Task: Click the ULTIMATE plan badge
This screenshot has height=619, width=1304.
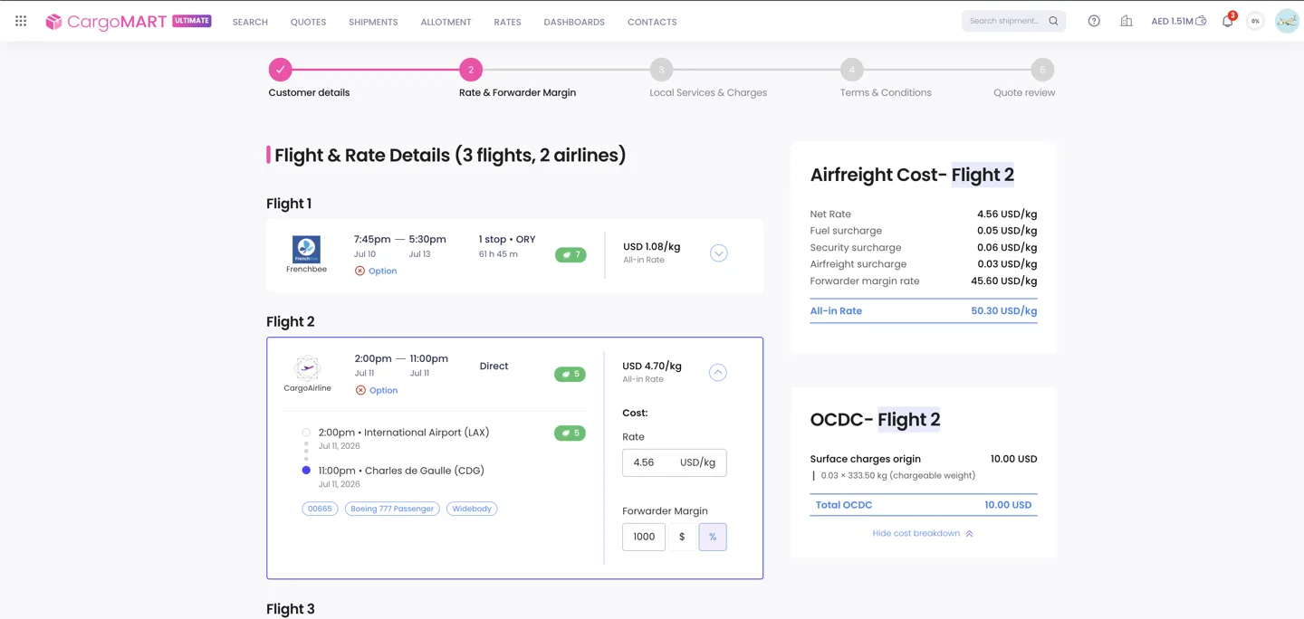Action: coord(192,20)
